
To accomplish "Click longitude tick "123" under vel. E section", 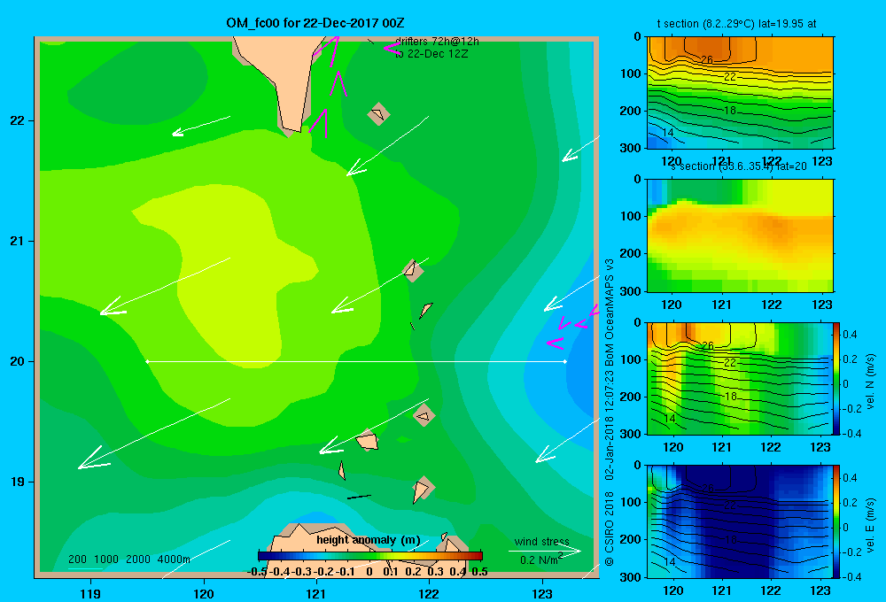I will click(x=820, y=590).
